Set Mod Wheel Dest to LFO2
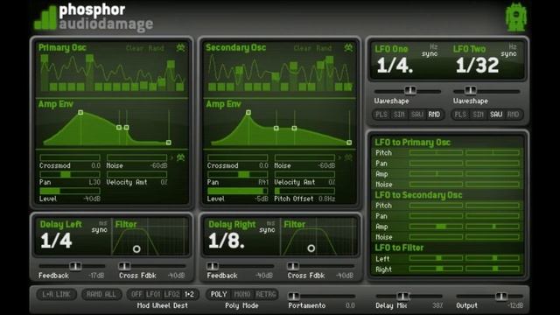Image resolution: width=560 pixels, height=315 pixels. [x=171, y=295]
